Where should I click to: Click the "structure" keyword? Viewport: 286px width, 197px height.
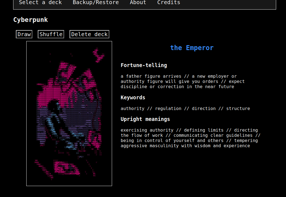coord(238,109)
